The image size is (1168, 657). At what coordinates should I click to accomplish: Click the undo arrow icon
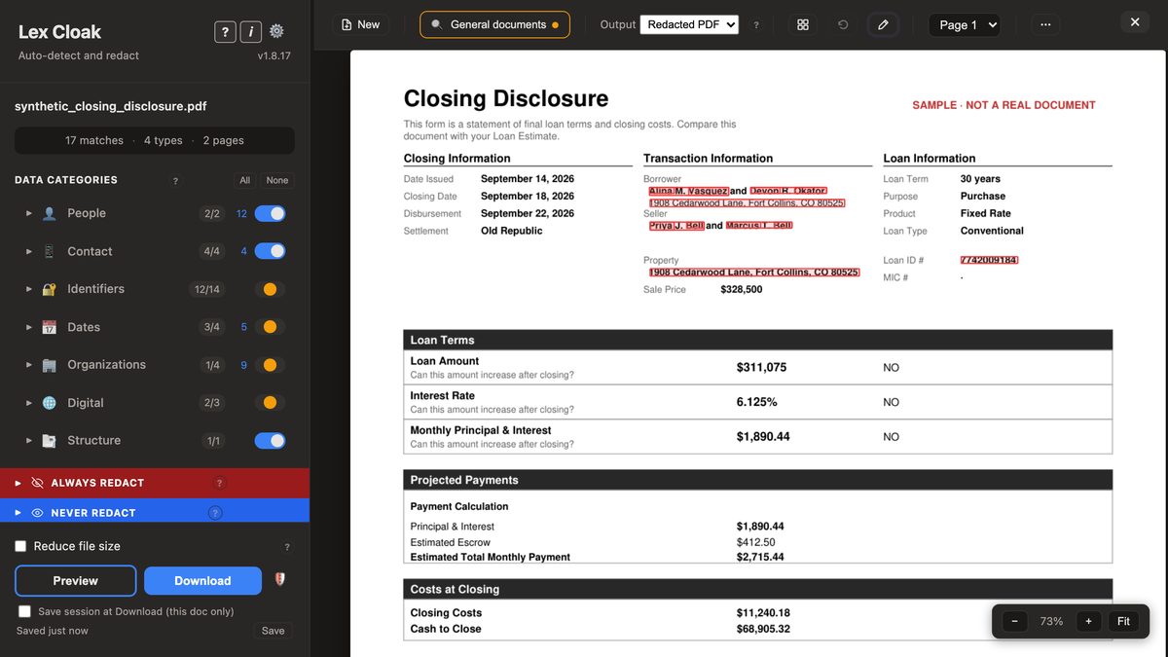coord(843,24)
